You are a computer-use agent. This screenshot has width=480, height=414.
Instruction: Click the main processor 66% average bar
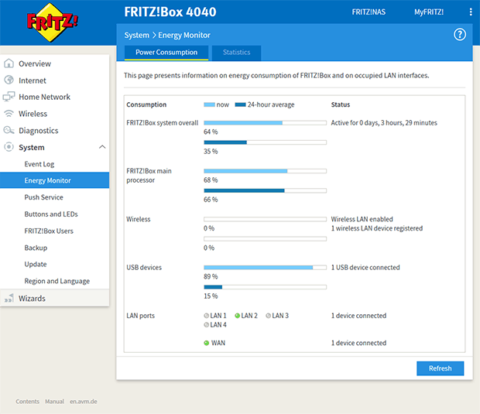(265, 190)
